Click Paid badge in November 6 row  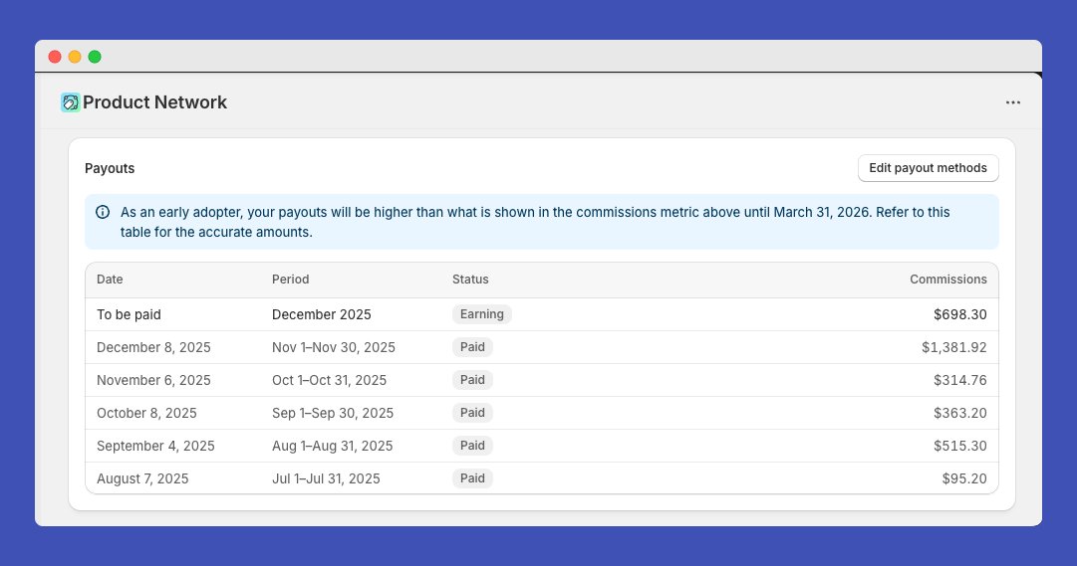pos(472,380)
